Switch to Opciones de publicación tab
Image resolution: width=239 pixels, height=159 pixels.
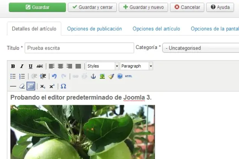(94, 29)
